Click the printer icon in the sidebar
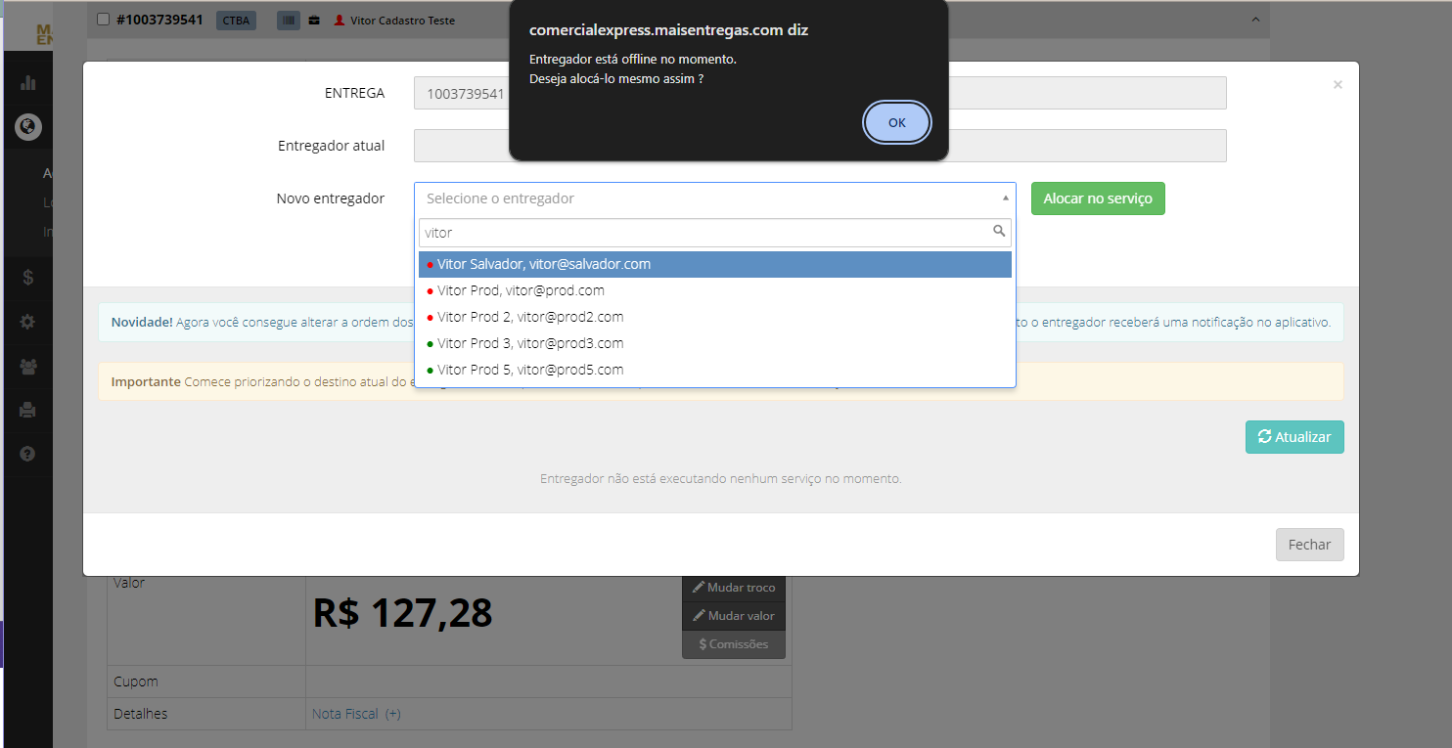The image size is (1452, 748). click(x=28, y=410)
